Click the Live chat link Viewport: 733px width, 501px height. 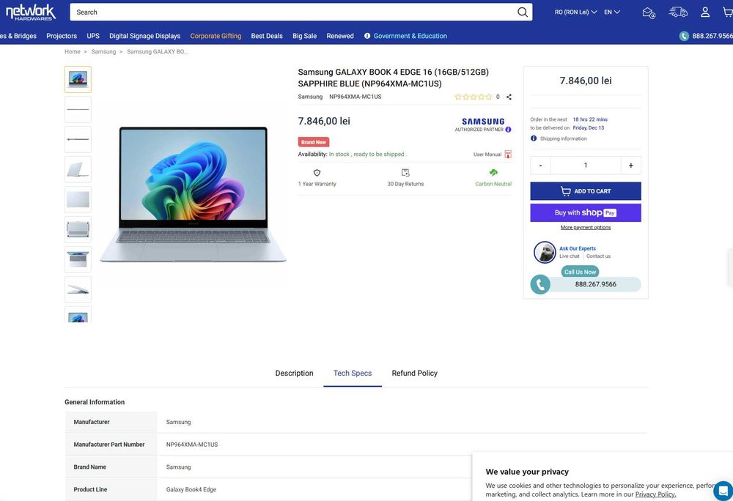click(x=569, y=256)
